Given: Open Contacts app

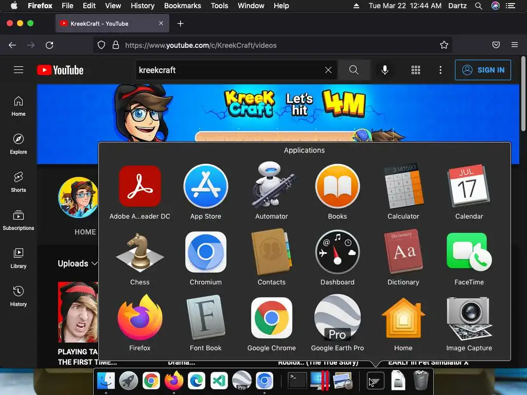Looking at the screenshot, I should click(x=272, y=252).
